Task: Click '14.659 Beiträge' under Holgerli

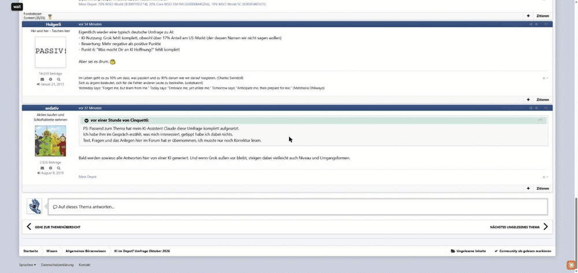Action: 50,74
